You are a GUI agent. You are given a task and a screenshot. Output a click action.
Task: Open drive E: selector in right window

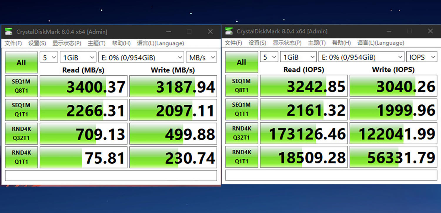point(361,57)
